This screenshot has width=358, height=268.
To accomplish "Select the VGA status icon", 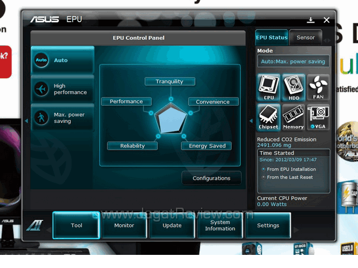I will click(x=318, y=117).
